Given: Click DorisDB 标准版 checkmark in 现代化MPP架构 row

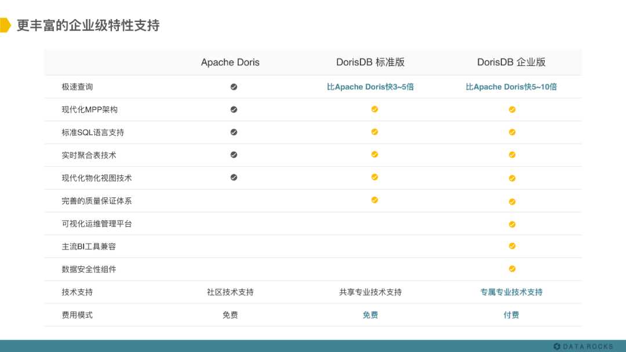Looking at the screenshot, I should [374, 109].
